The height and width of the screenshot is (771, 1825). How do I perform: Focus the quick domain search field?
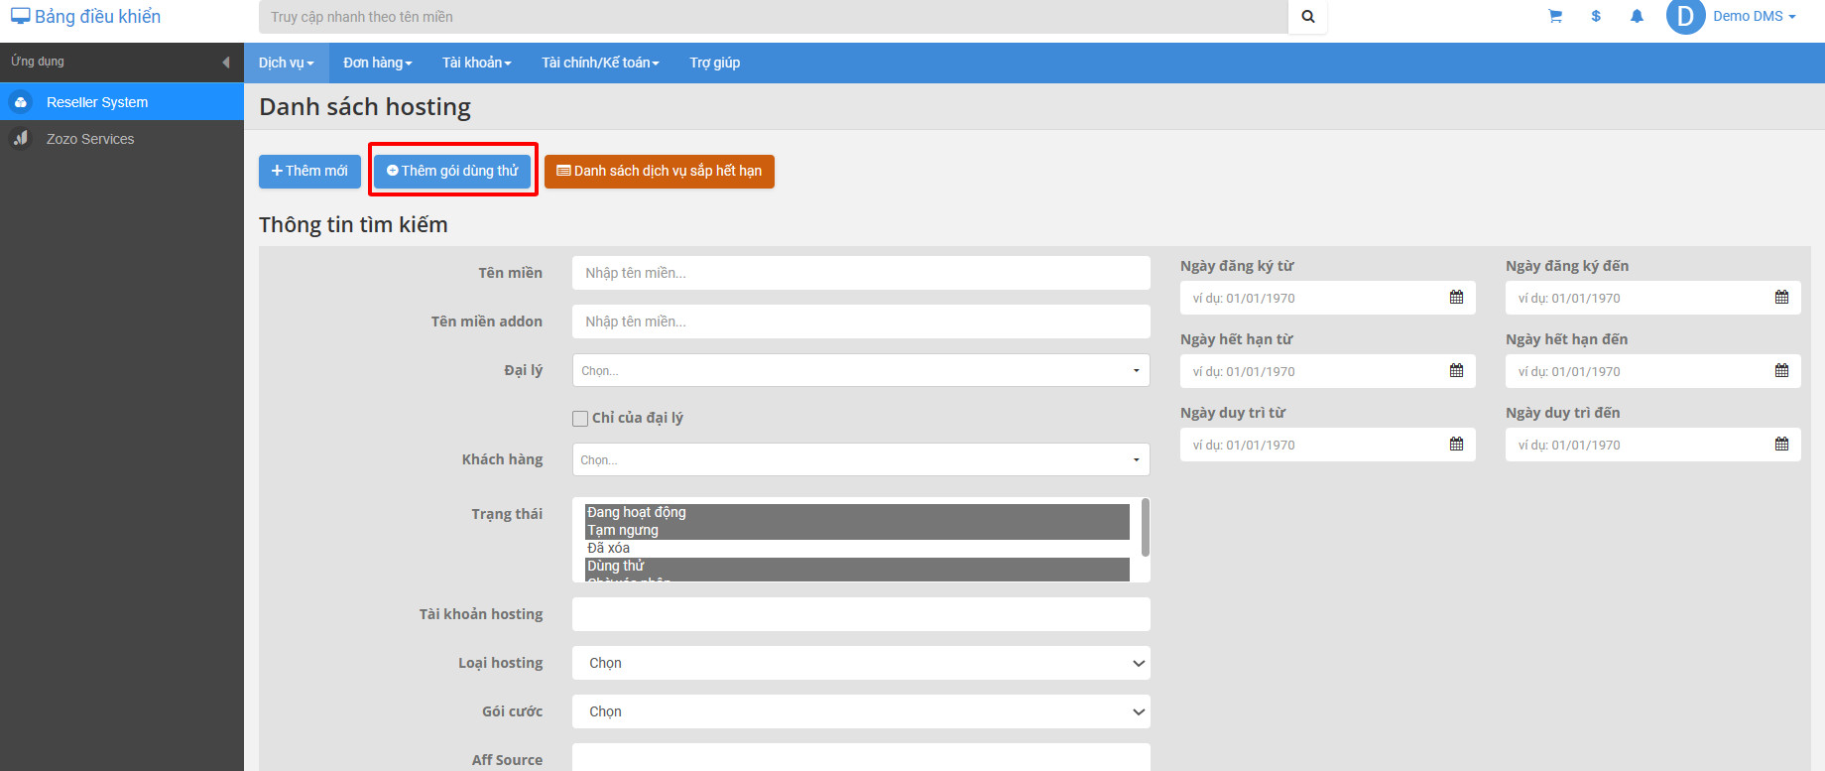[x=774, y=17]
